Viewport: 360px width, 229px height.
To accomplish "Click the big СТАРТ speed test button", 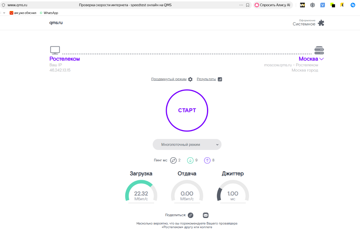I will pos(187,110).
